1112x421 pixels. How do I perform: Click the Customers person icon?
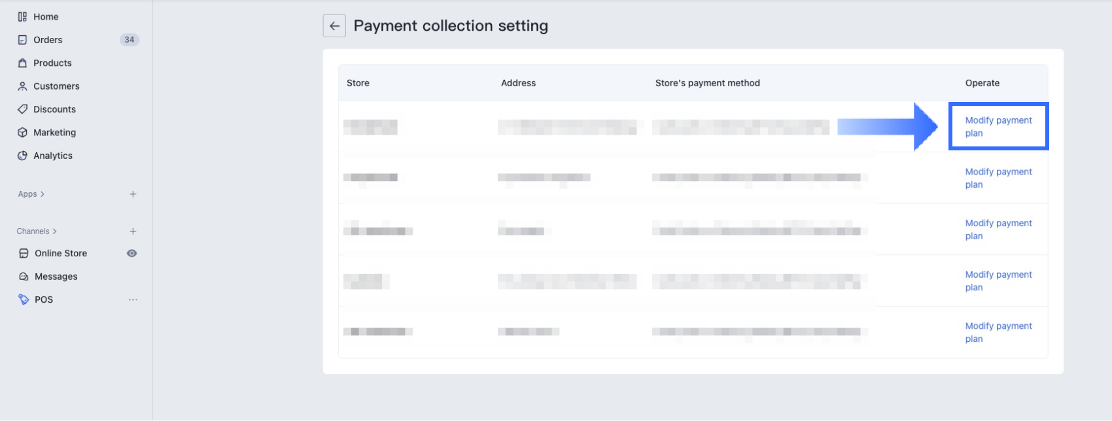pos(22,86)
